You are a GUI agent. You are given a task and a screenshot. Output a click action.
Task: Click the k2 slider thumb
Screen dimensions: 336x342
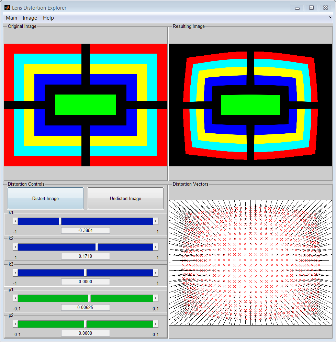click(x=97, y=247)
